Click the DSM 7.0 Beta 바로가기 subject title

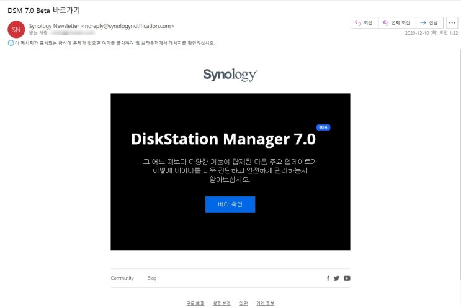[x=43, y=11]
